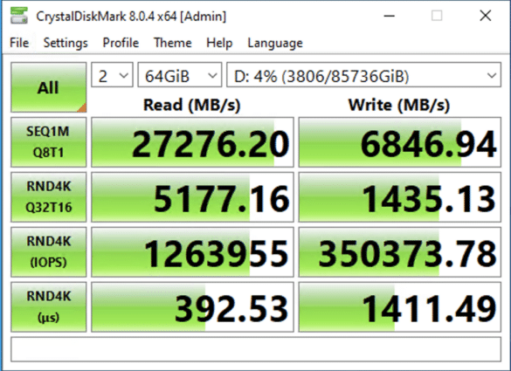Click the Write (MB/s) column header
Image resolution: width=511 pixels, height=371 pixels.
click(x=399, y=105)
